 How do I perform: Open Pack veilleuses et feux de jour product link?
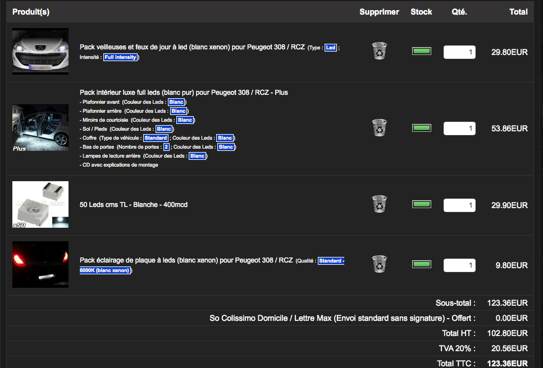(193, 48)
